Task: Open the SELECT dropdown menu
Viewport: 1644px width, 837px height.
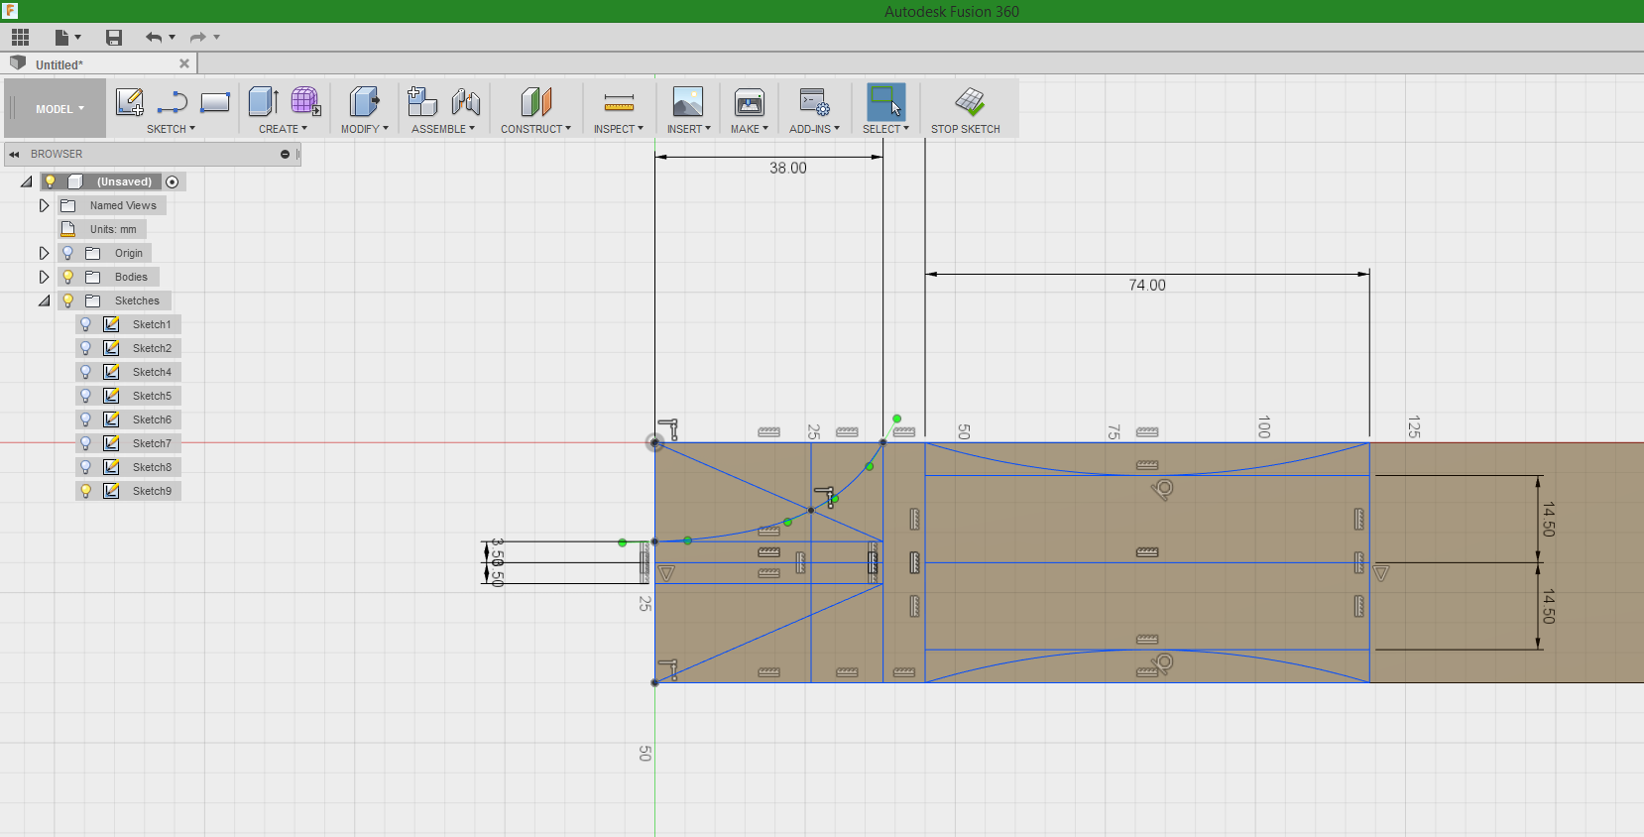Action: [885, 129]
